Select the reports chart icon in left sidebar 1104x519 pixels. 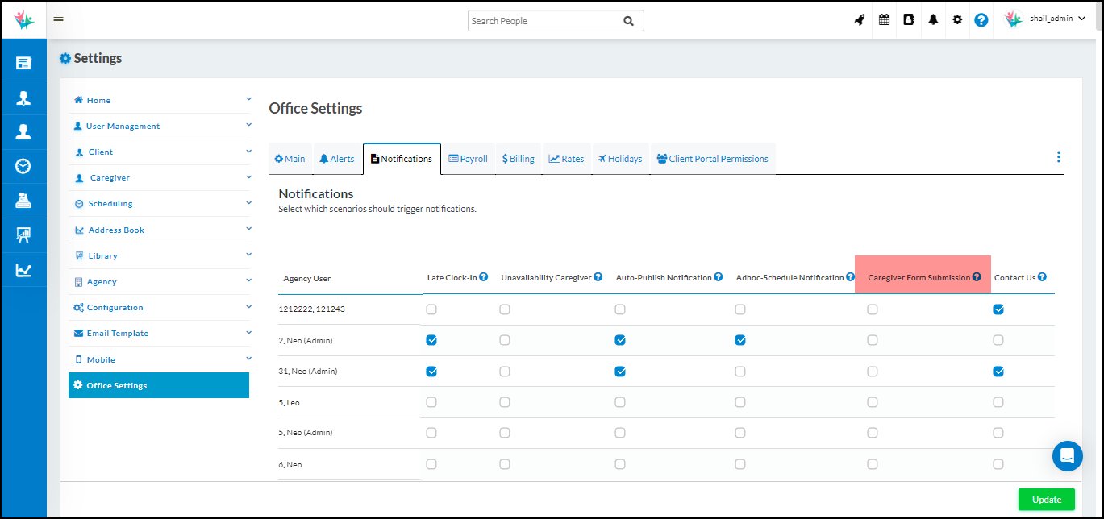click(23, 270)
